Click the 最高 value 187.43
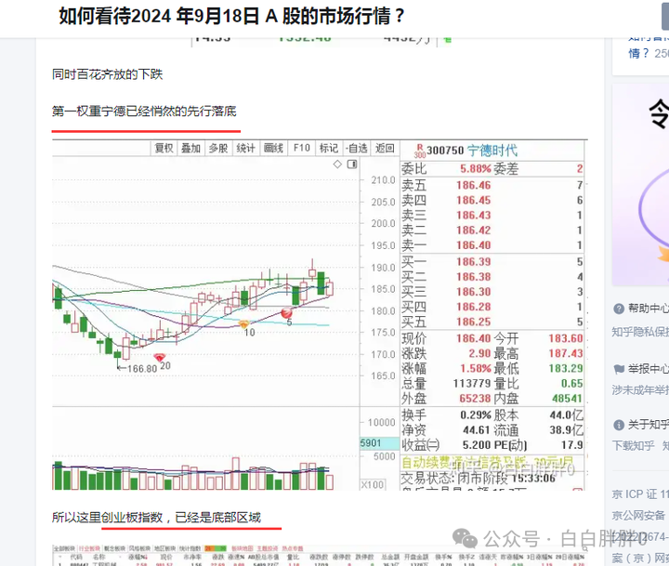This screenshot has width=669, height=566. pyautogui.click(x=565, y=353)
